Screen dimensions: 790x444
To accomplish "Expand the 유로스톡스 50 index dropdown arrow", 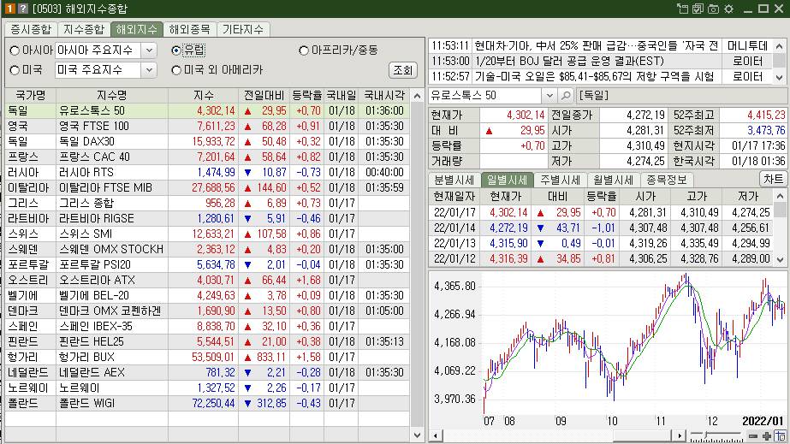I will pos(549,95).
